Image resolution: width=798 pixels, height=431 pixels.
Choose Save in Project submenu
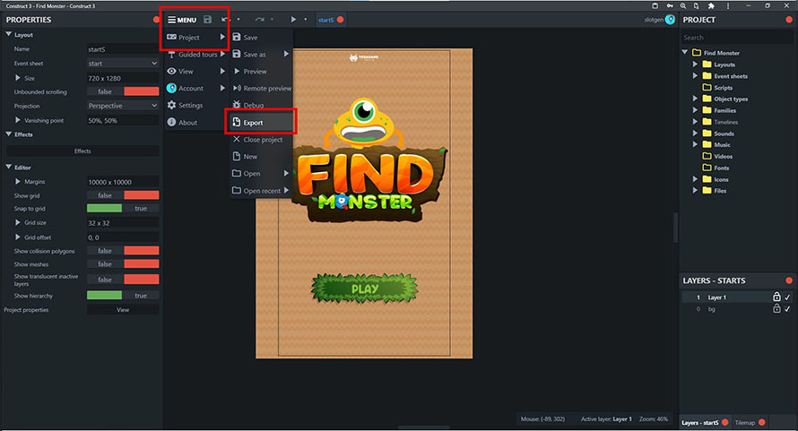261,37
